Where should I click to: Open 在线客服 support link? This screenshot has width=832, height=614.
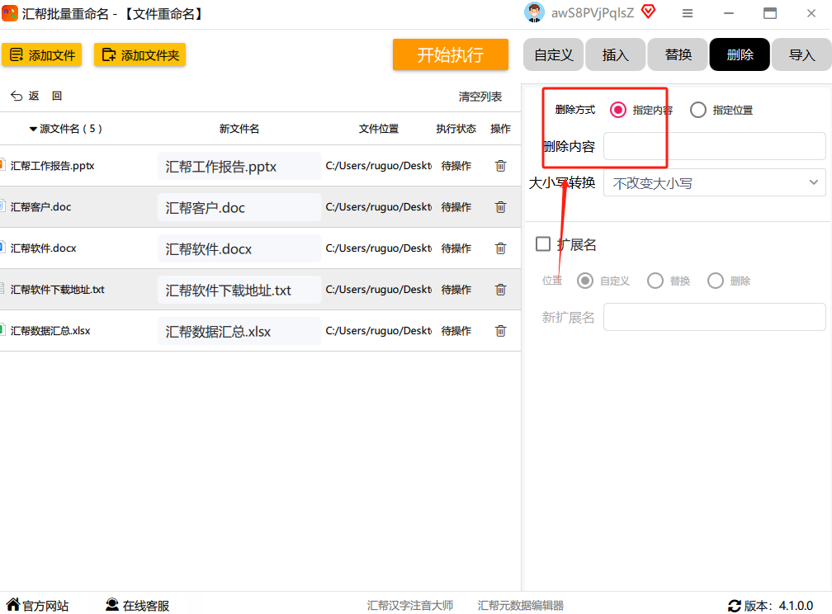tap(137, 605)
